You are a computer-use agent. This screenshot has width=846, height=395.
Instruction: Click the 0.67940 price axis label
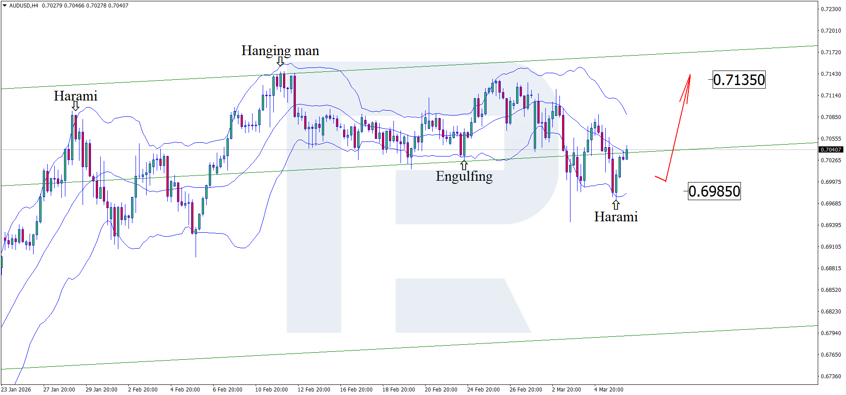(831, 333)
